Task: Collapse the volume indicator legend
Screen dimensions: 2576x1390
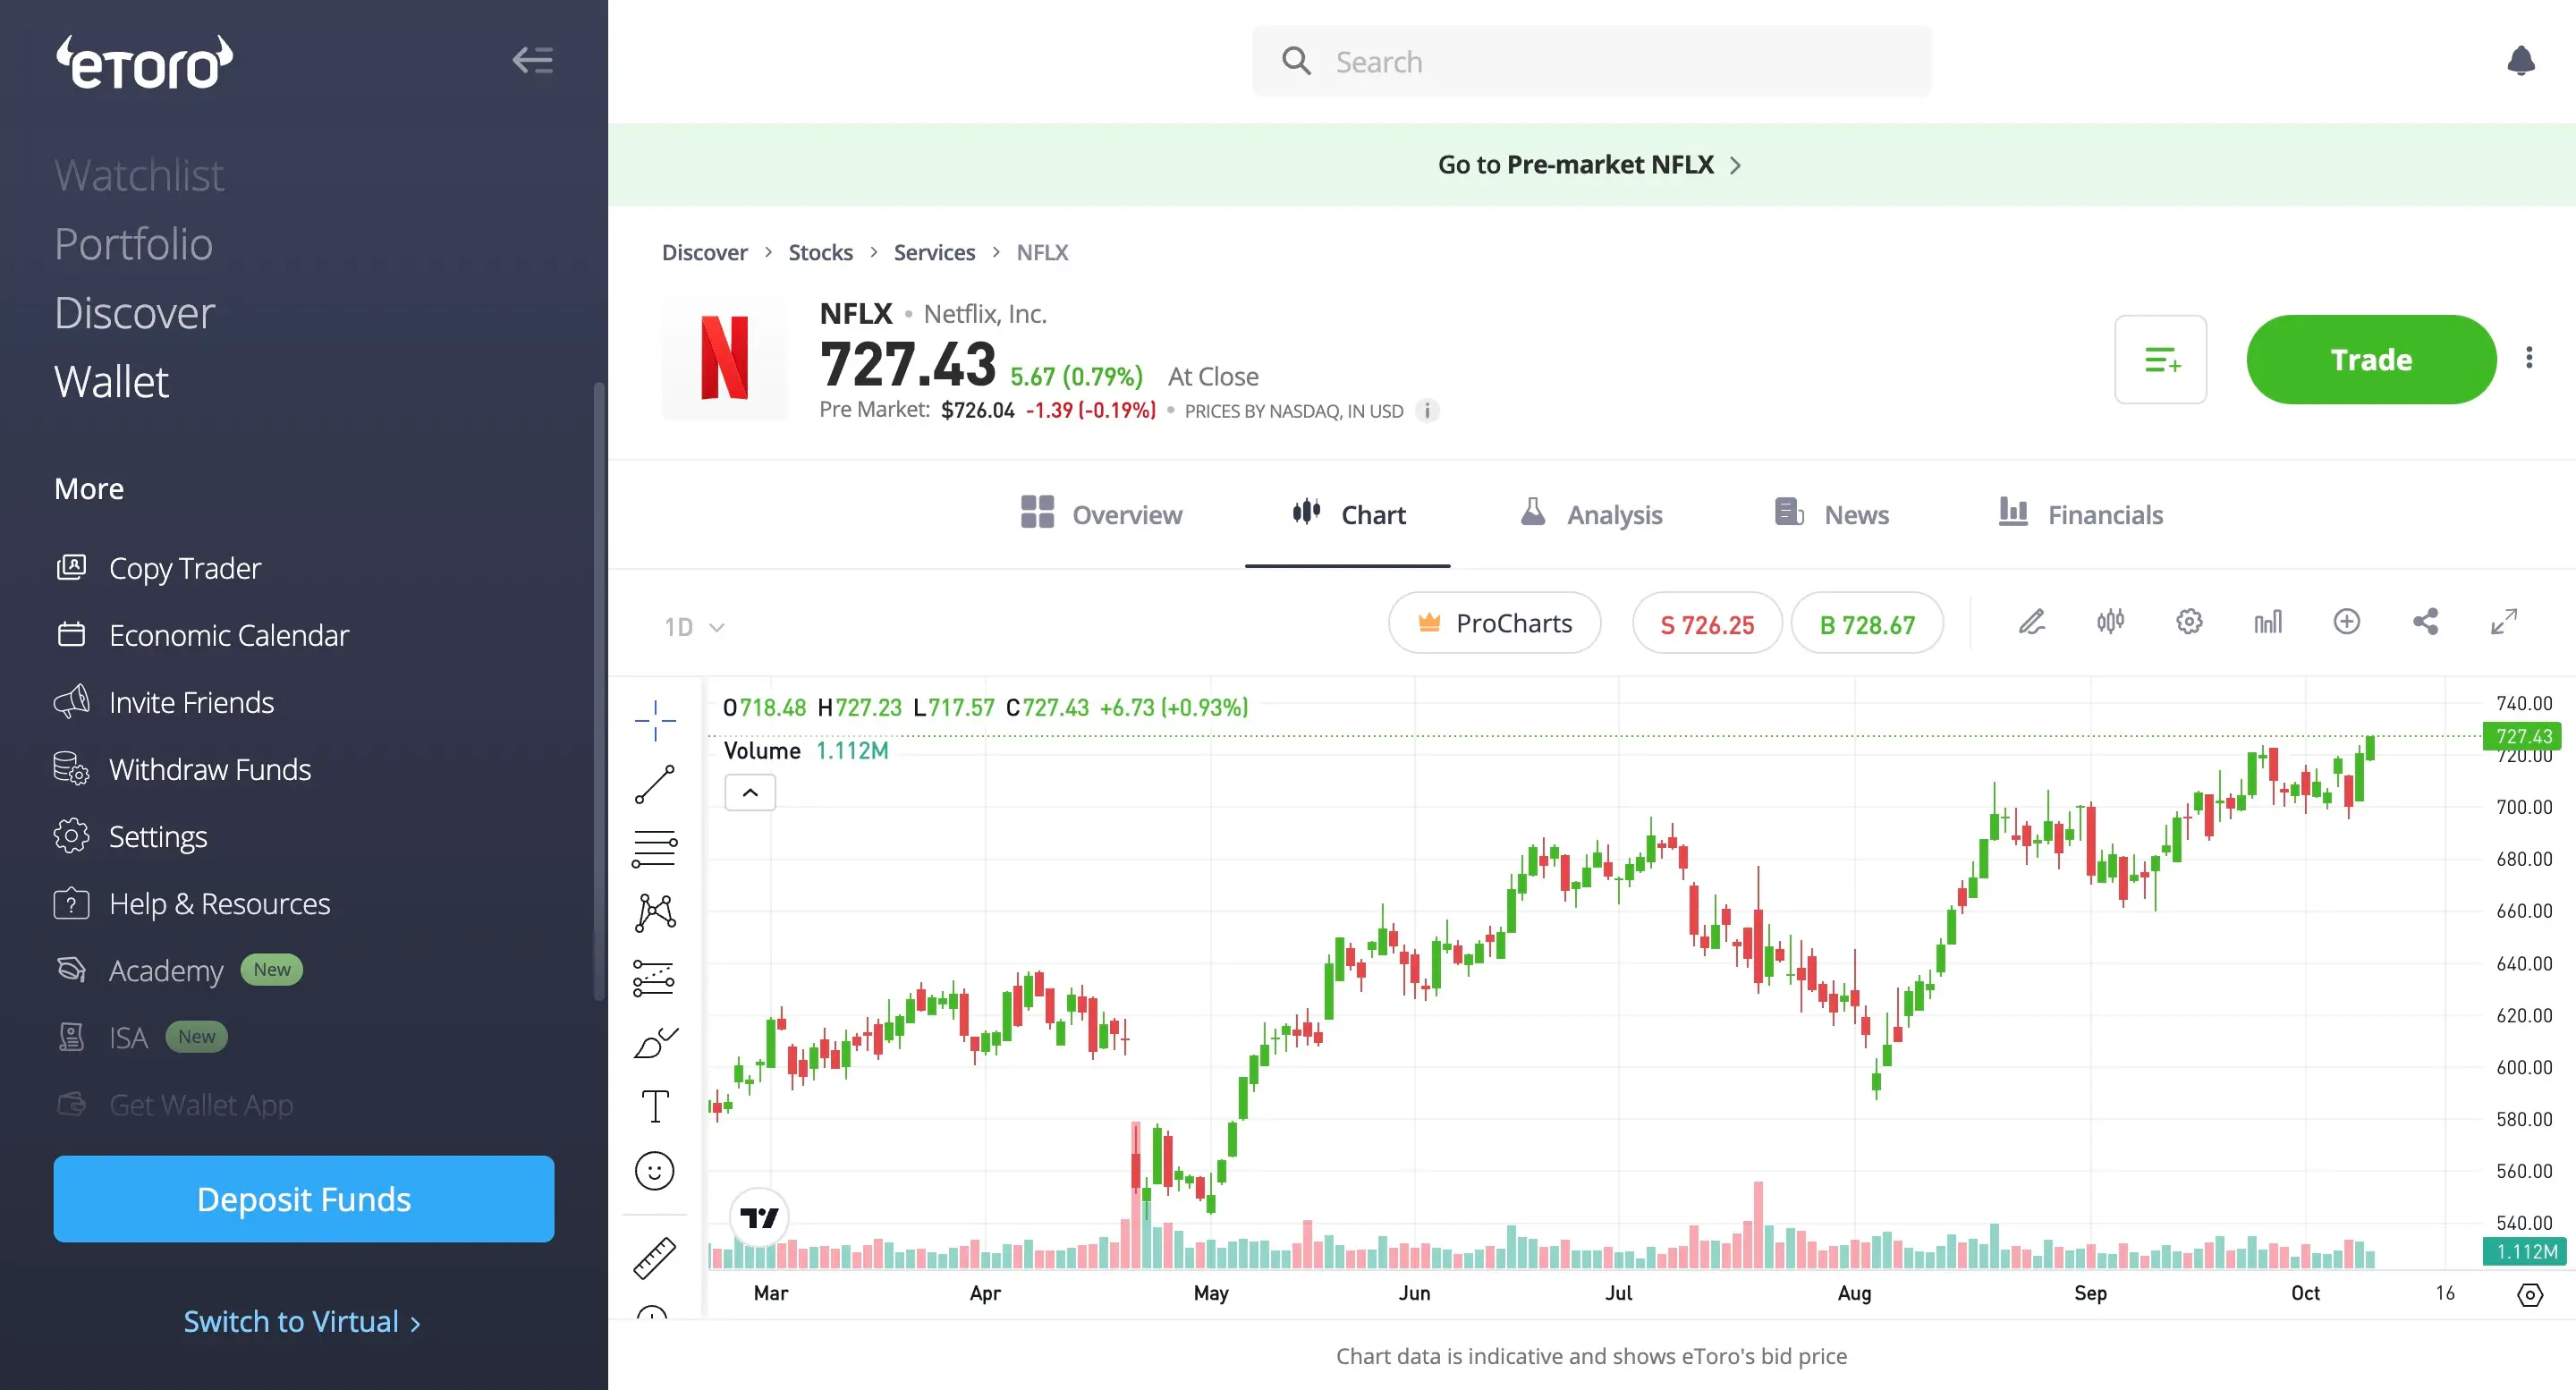Action: [x=750, y=793]
